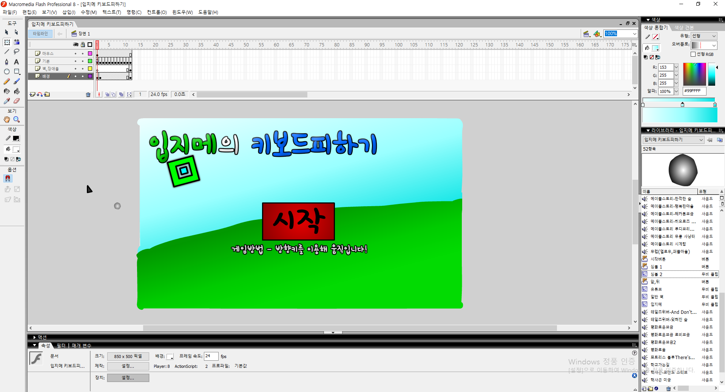
Task: Activate the Zoom magnifier tool
Action: [x=17, y=119]
